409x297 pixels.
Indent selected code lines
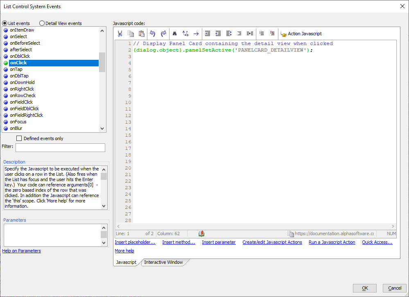208,34
